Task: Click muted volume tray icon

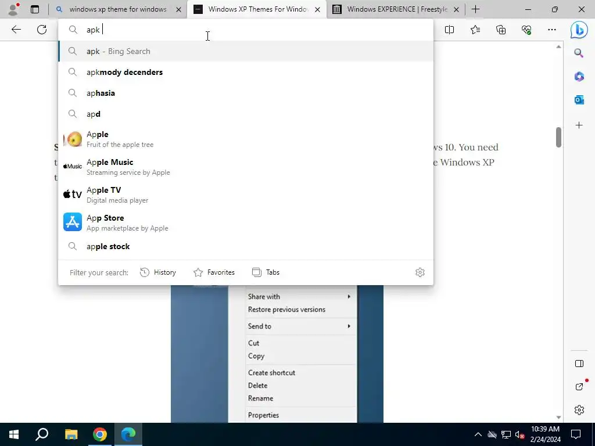Action: point(519,434)
